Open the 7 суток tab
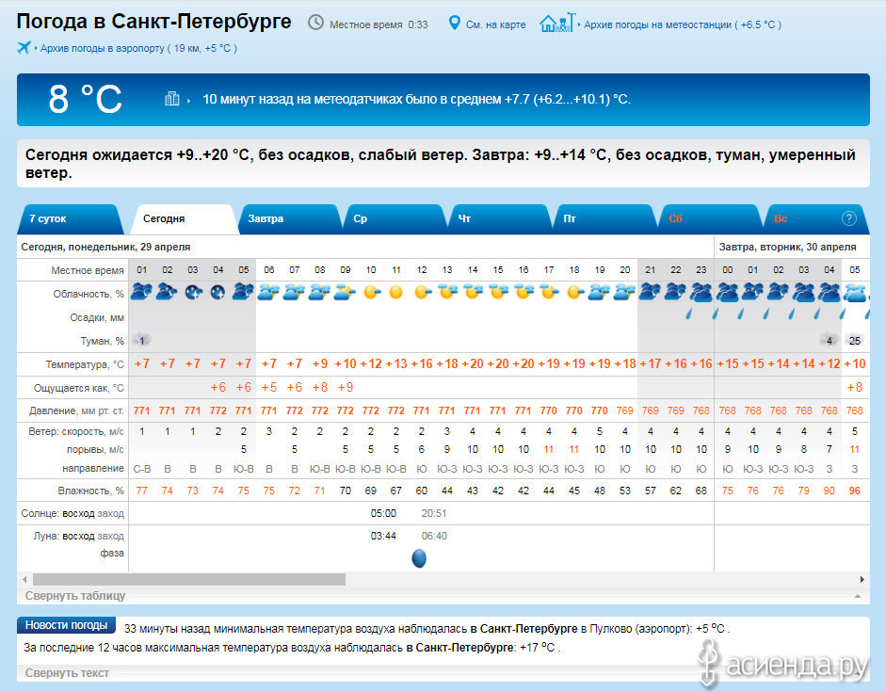Image resolution: width=886 pixels, height=692 pixels. coord(70,219)
